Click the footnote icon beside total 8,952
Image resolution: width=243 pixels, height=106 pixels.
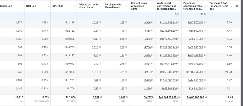101,97
